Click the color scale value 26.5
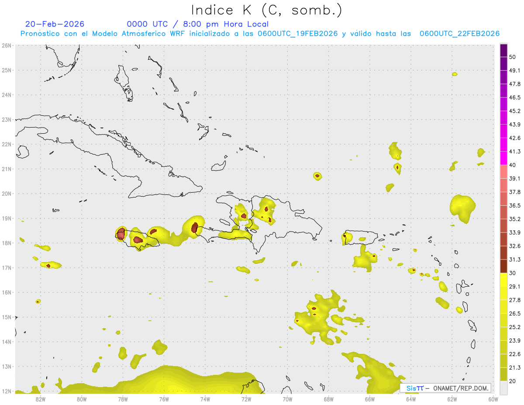524x405 pixels. (x=514, y=314)
